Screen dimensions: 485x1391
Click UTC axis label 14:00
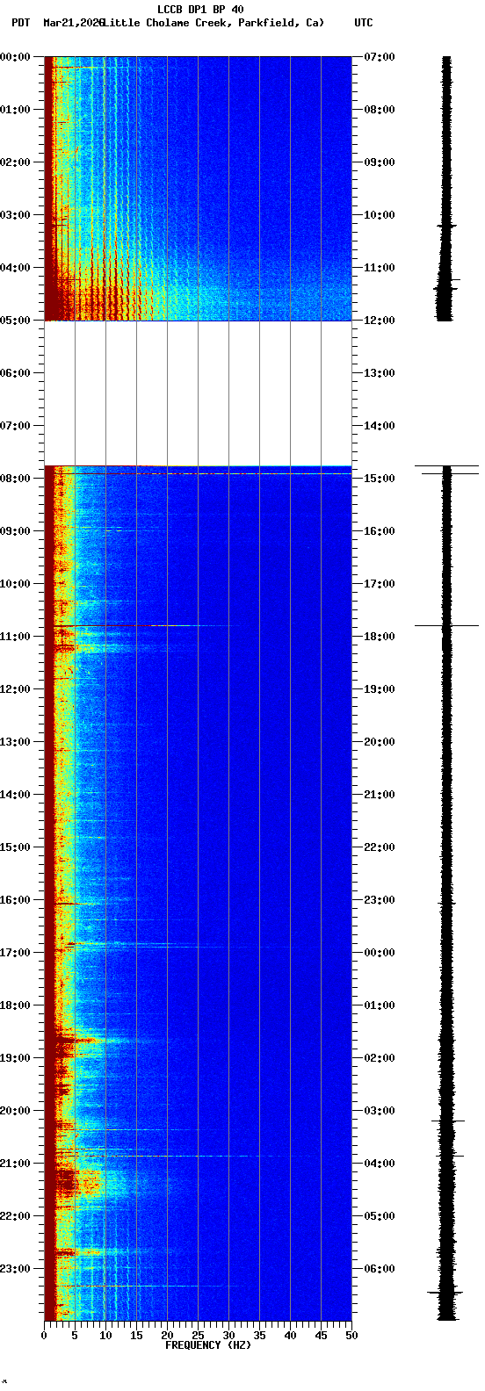380,426
